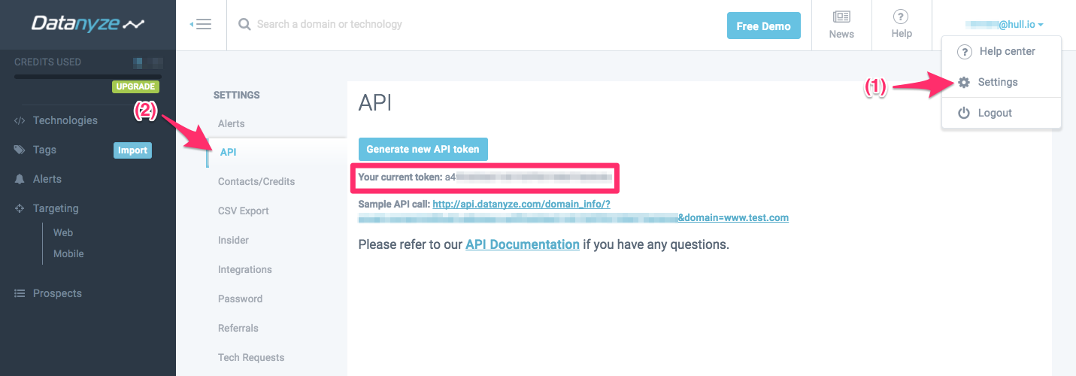Open the API Documentation link
Viewport: 1076px width, 376px height.
[523, 244]
